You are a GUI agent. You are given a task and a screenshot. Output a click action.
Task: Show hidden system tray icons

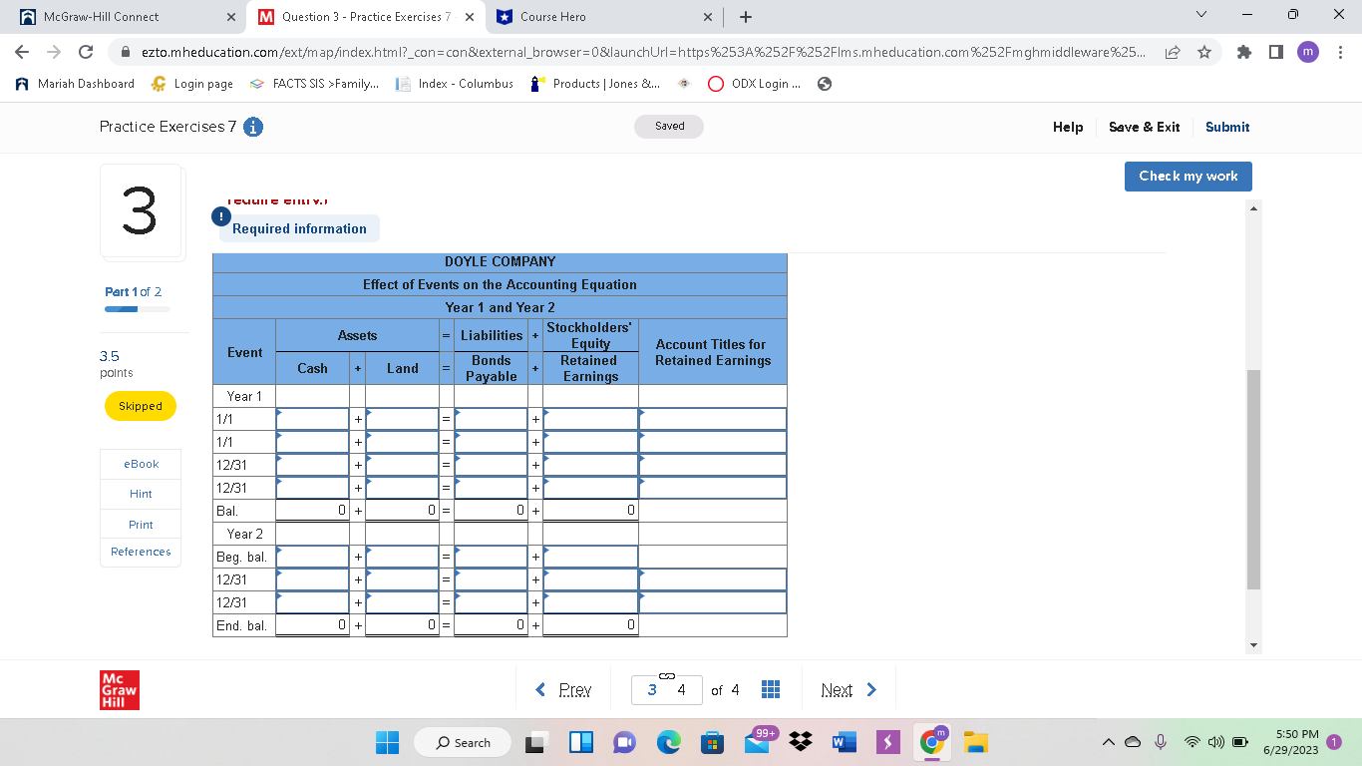pyautogui.click(x=1107, y=742)
